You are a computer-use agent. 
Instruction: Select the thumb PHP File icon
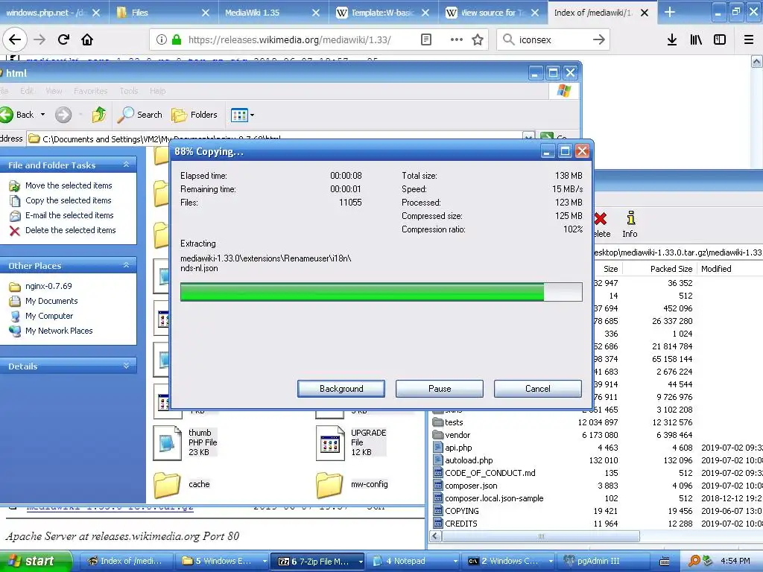click(168, 442)
